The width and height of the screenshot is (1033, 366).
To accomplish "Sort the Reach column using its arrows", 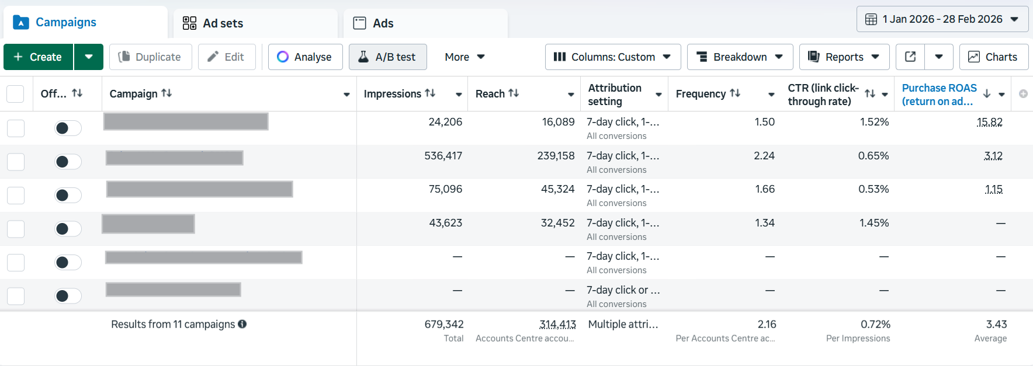I will tap(514, 93).
